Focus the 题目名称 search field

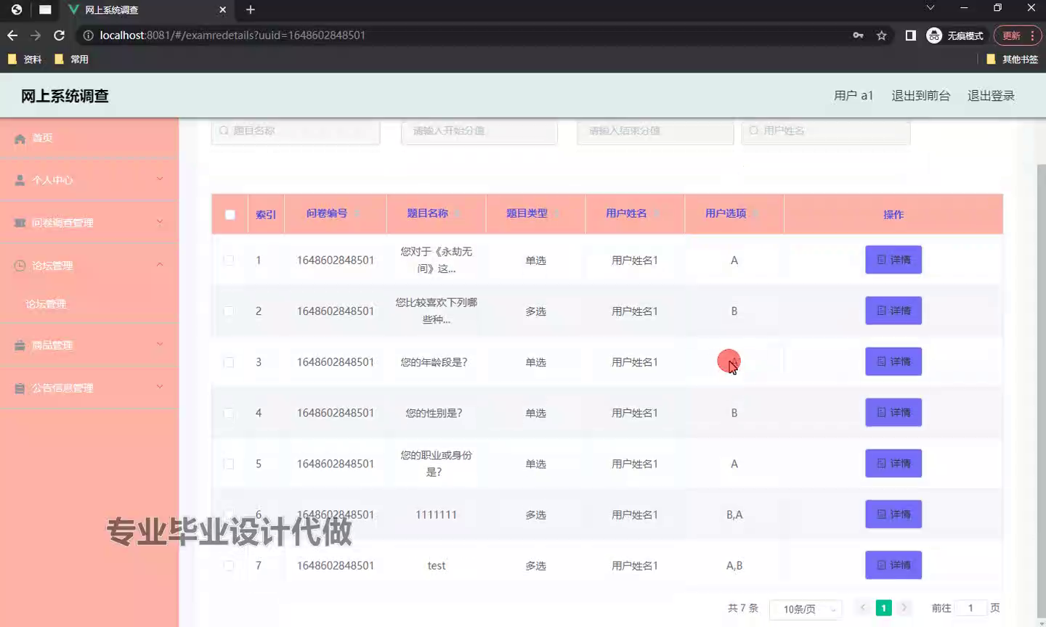coord(296,131)
